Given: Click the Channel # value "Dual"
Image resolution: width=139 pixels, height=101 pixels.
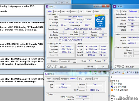Looking at the screenshot, I should click(x=95, y=84).
